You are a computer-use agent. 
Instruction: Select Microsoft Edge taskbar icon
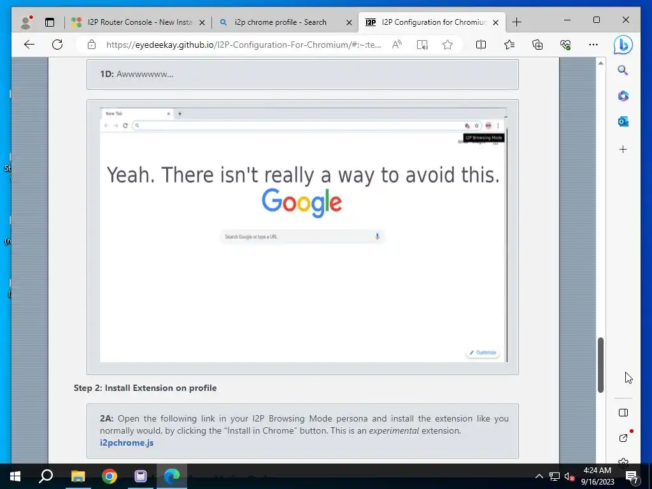(x=172, y=476)
